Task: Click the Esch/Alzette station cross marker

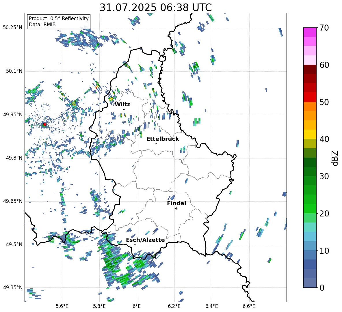Action: point(135,245)
